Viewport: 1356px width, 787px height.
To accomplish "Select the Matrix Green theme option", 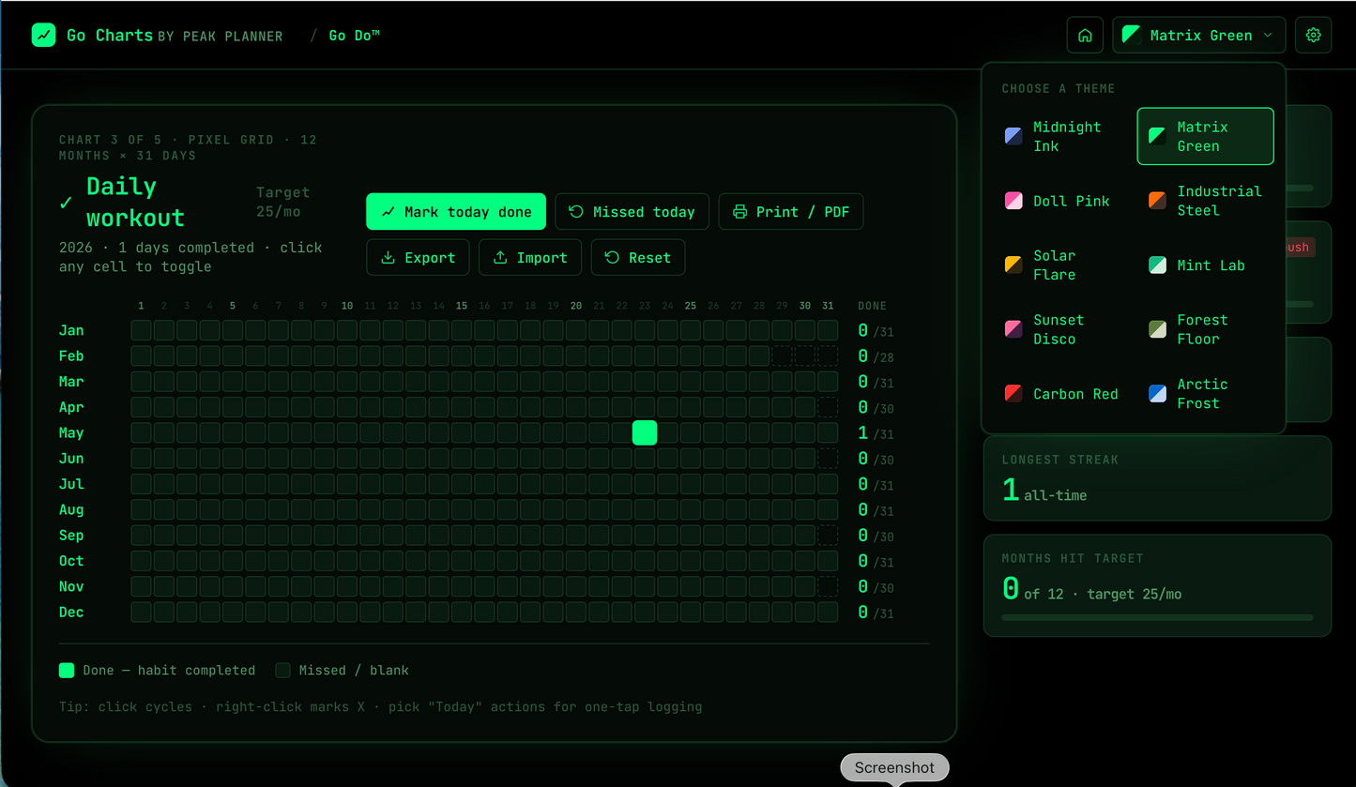I will 1205,136.
